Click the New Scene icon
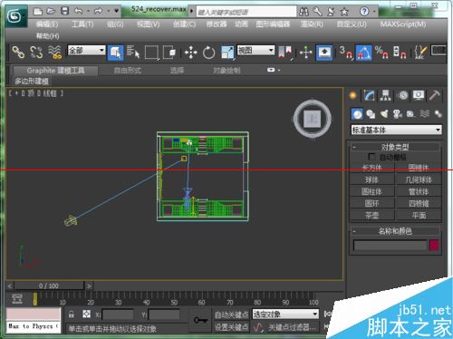The image size is (453, 339). 38,11
